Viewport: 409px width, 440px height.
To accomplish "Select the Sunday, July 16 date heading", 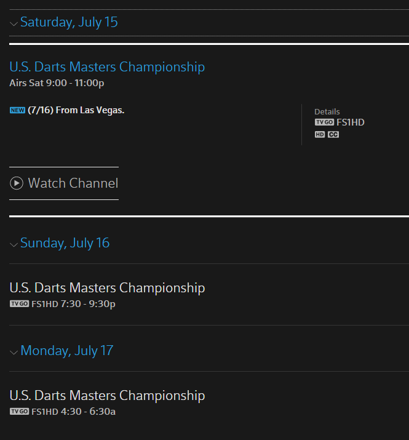I will (65, 243).
